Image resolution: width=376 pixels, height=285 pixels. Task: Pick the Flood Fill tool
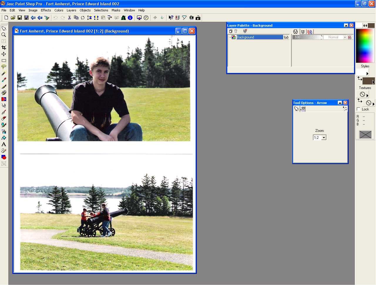pos(4,138)
